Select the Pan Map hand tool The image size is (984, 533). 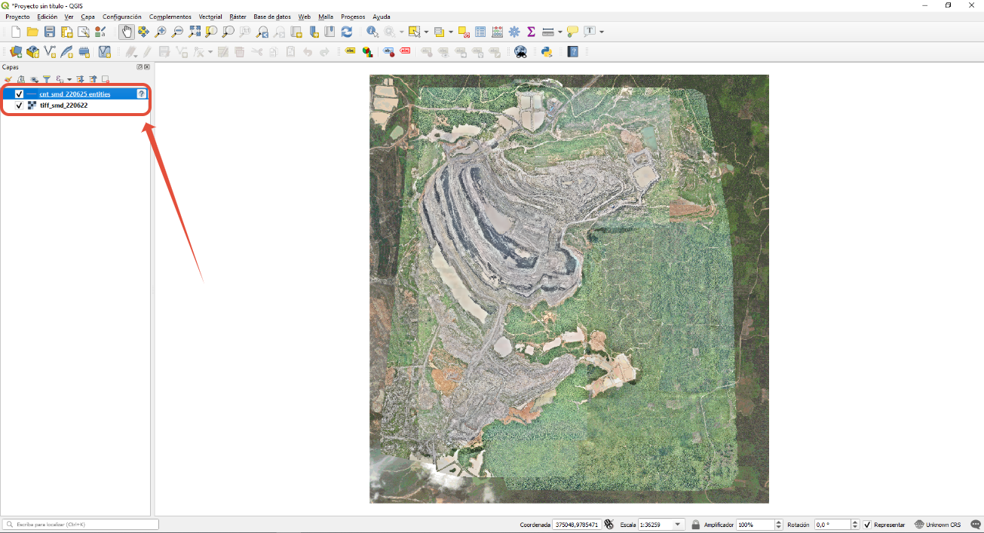click(127, 32)
